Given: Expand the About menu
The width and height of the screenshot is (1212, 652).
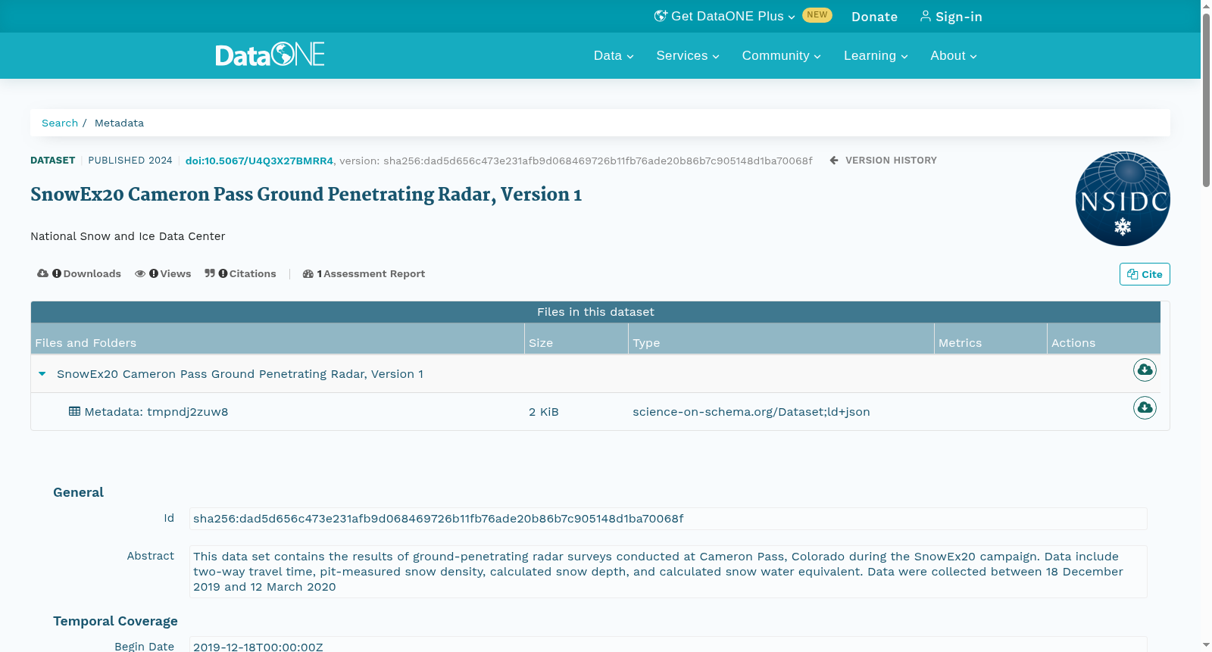Looking at the screenshot, I should click(954, 56).
